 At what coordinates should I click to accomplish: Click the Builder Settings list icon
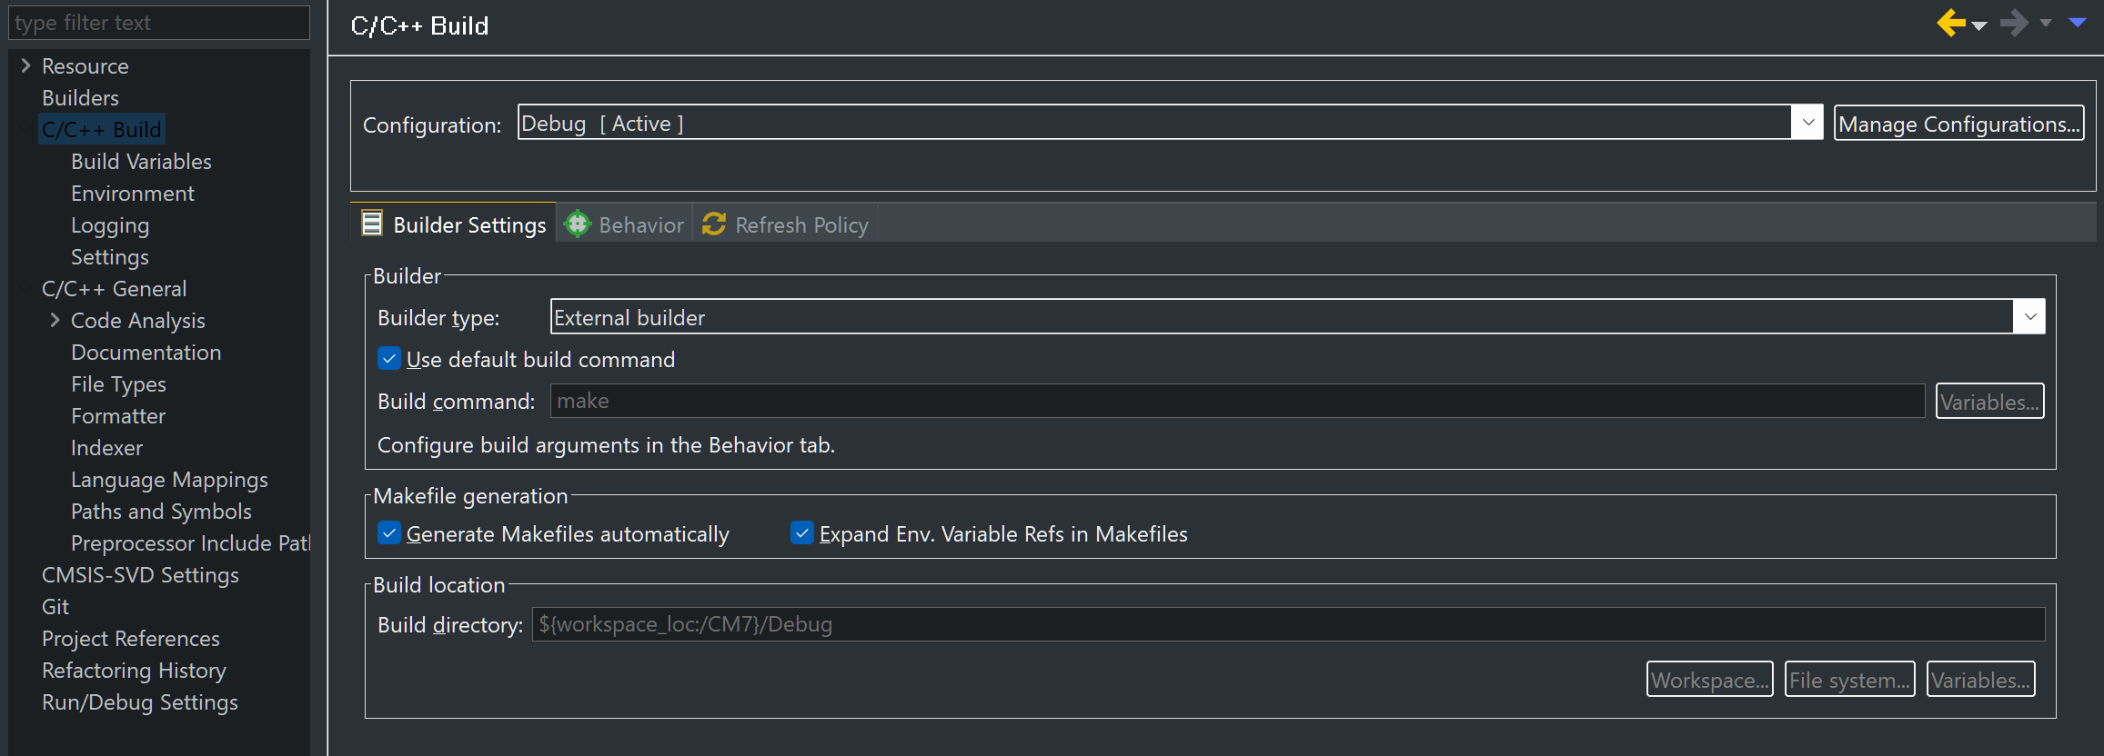click(372, 222)
